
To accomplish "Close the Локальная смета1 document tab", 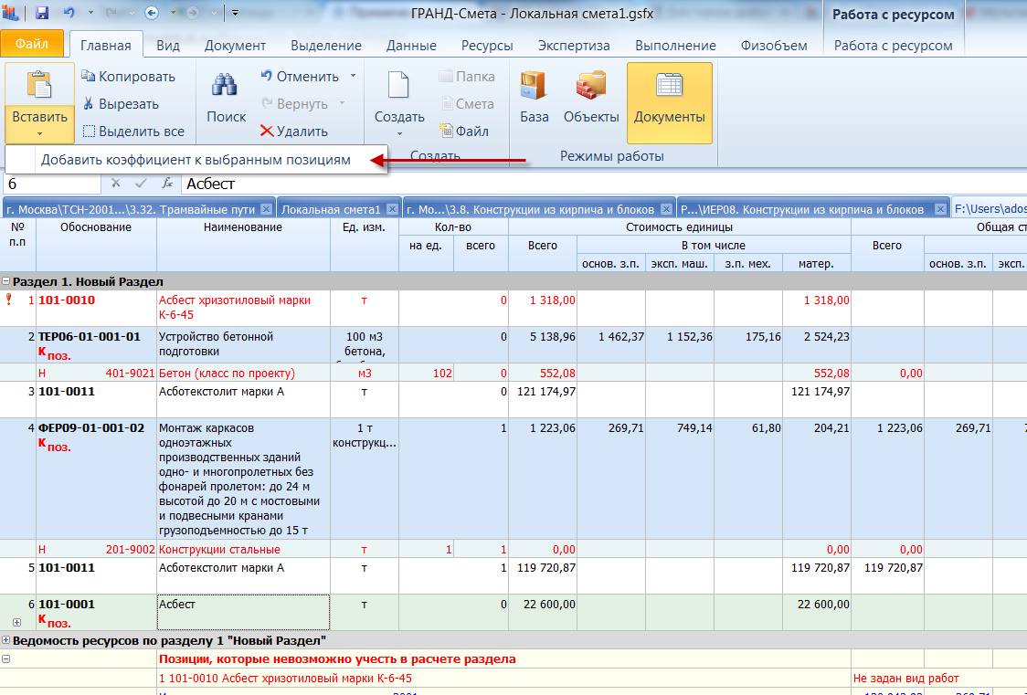I will 392,209.
